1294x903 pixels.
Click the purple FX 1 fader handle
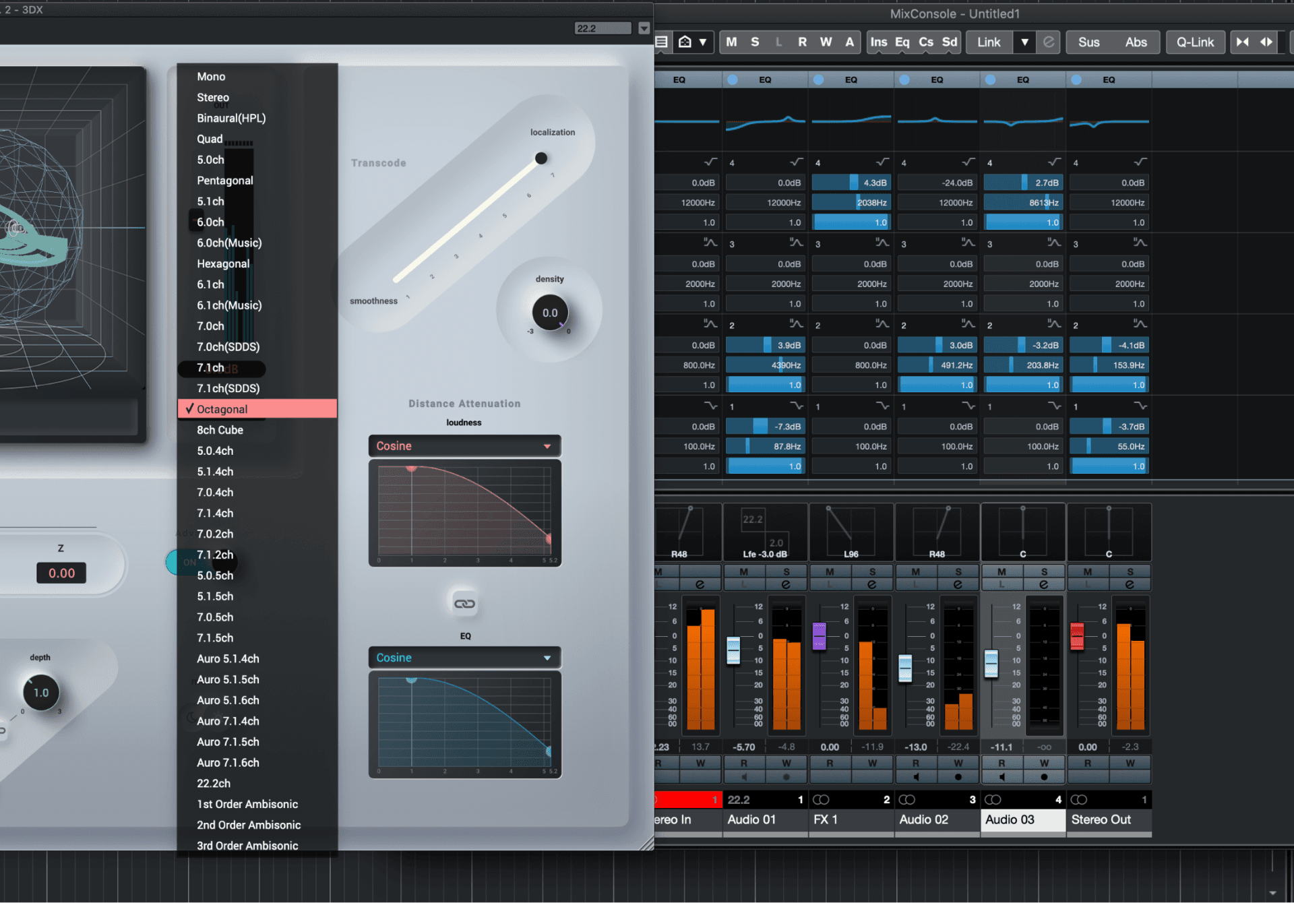point(820,636)
